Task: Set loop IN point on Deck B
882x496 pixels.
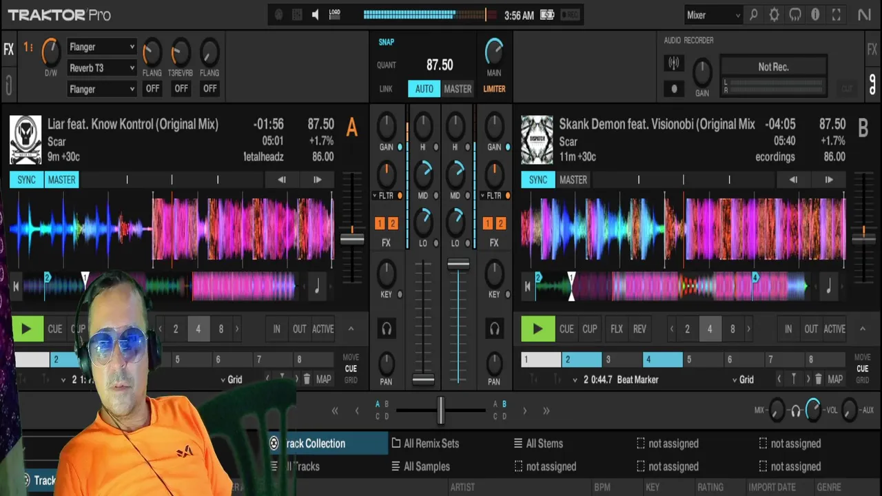Action: pos(788,329)
